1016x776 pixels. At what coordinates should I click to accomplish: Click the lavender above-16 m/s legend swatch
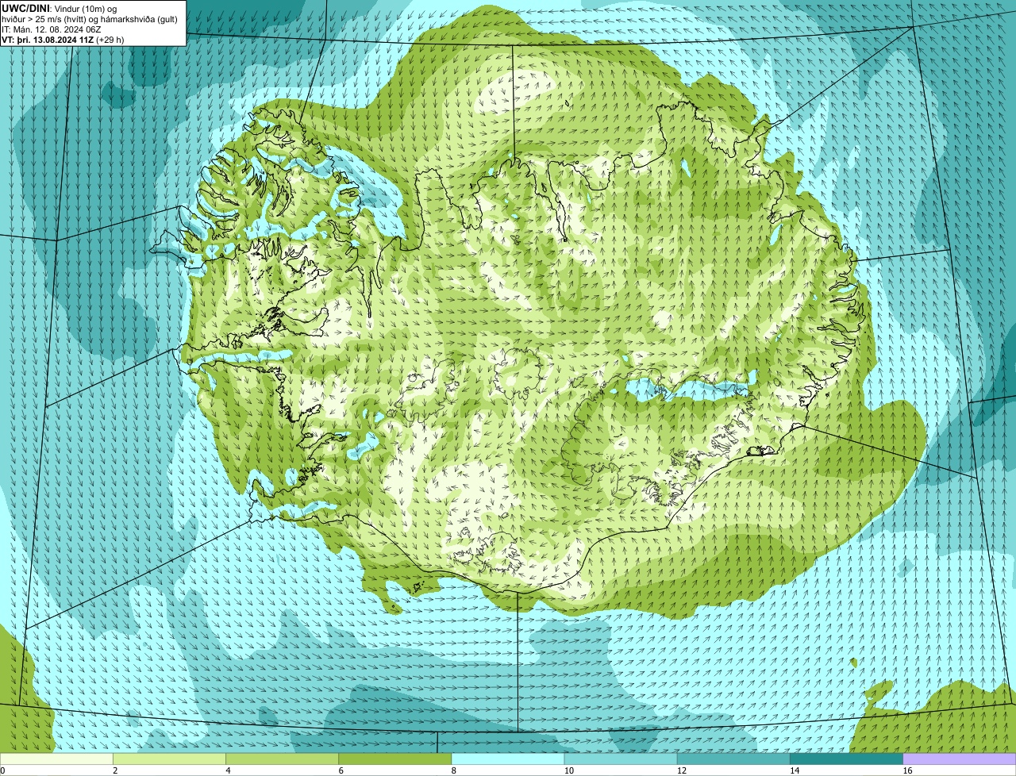pos(960,759)
